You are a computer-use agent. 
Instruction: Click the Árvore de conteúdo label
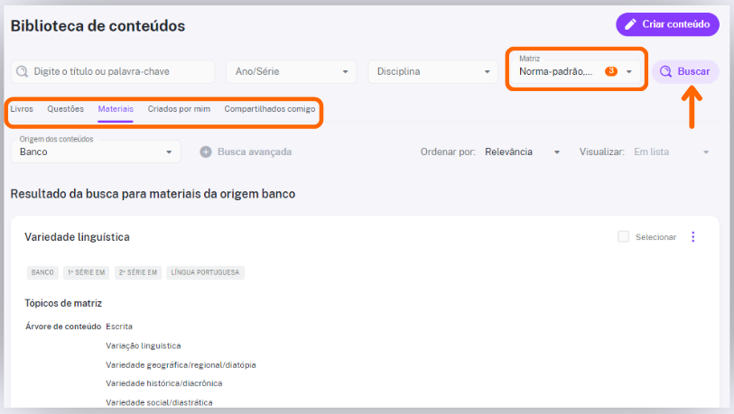tap(63, 327)
